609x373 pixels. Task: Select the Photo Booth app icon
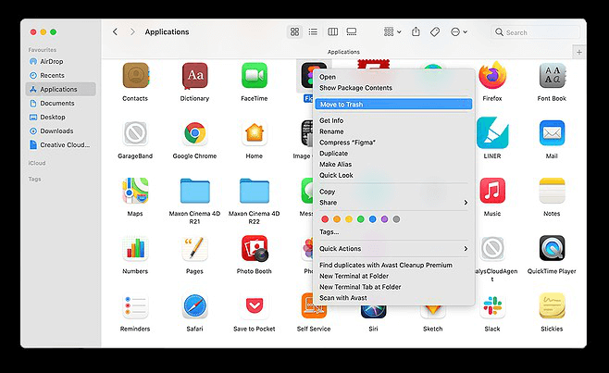click(254, 248)
